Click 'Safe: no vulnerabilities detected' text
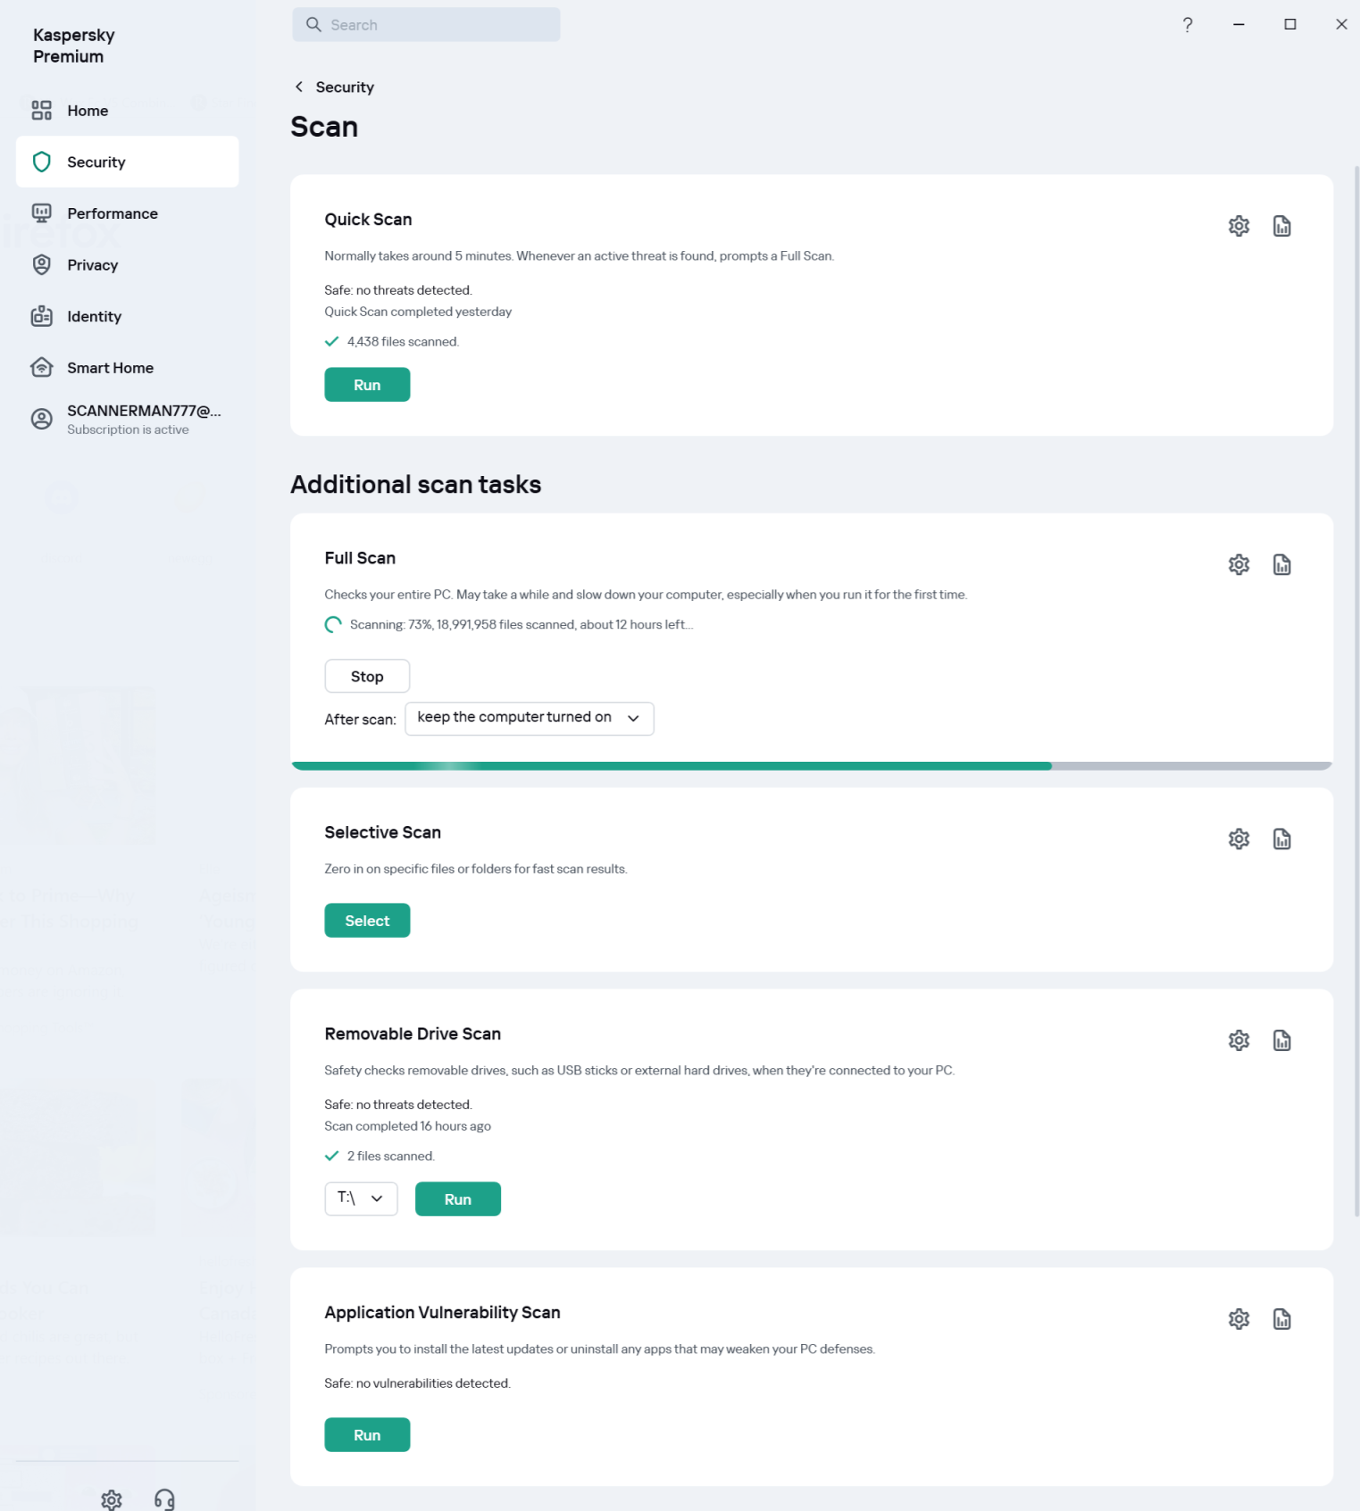The image size is (1360, 1511). coord(418,1383)
